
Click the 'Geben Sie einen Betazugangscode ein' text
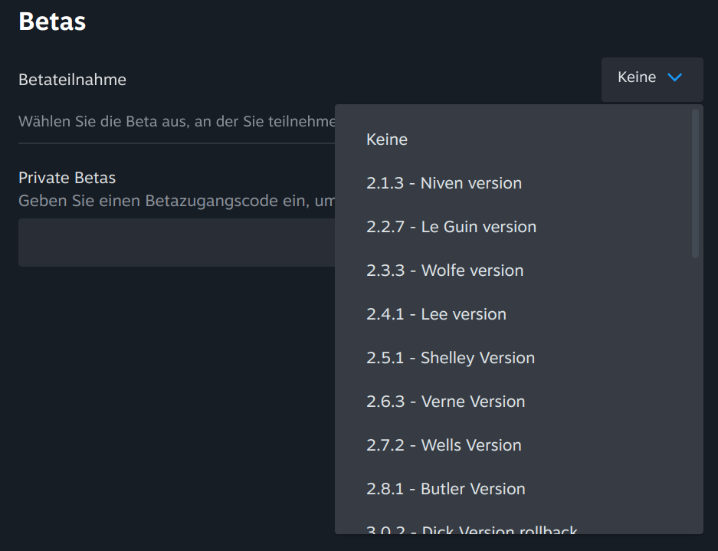tap(176, 201)
